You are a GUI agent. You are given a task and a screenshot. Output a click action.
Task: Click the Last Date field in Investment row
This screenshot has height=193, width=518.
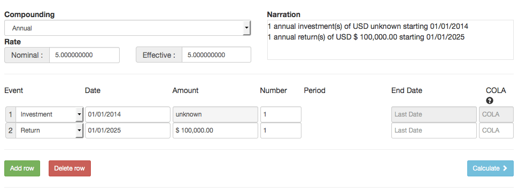(x=434, y=114)
